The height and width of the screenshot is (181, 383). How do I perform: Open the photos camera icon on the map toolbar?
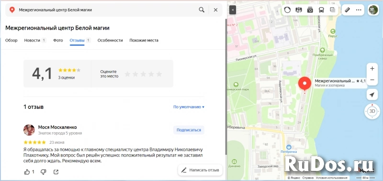click(x=310, y=10)
